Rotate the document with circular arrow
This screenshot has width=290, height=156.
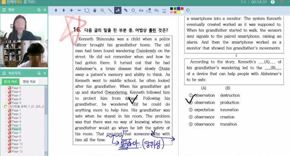pyautogui.click(x=87, y=10)
